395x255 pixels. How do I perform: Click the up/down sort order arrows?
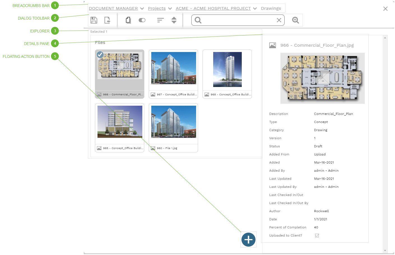[174, 20]
